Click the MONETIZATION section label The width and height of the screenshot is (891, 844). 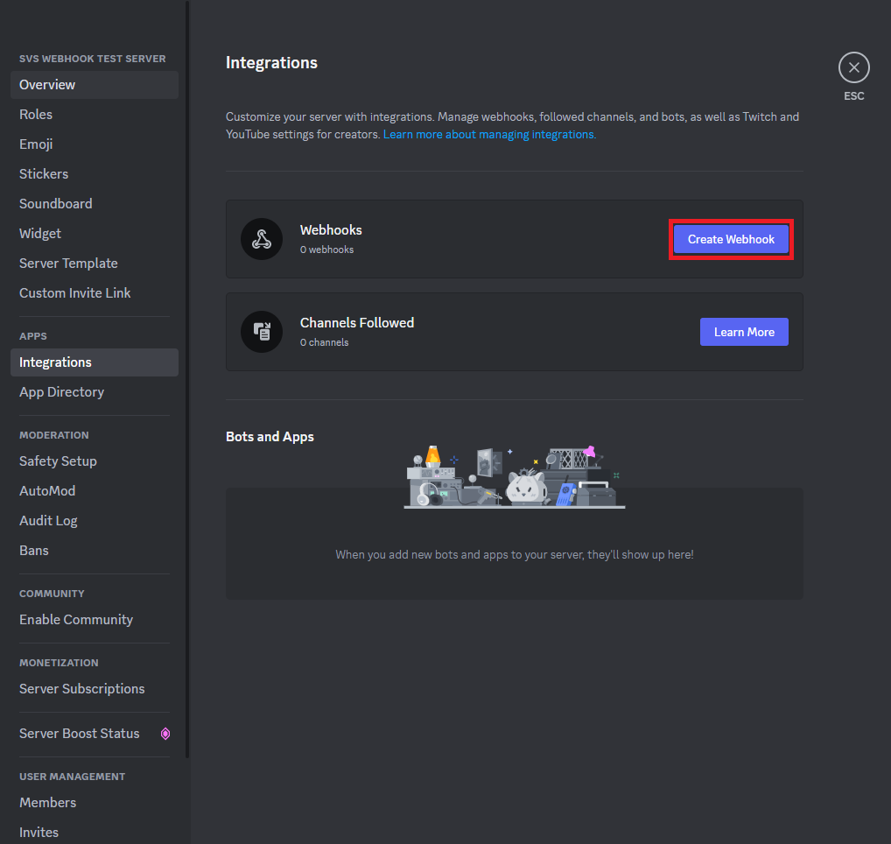(x=60, y=664)
